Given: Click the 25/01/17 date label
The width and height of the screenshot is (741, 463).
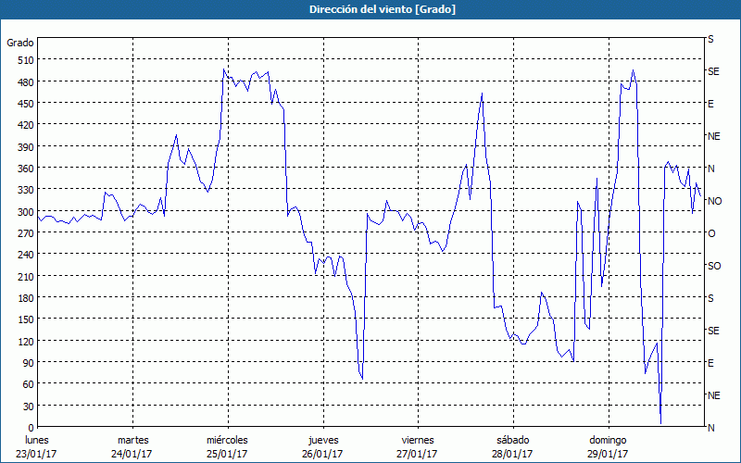Looking at the screenshot, I should tap(227, 454).
